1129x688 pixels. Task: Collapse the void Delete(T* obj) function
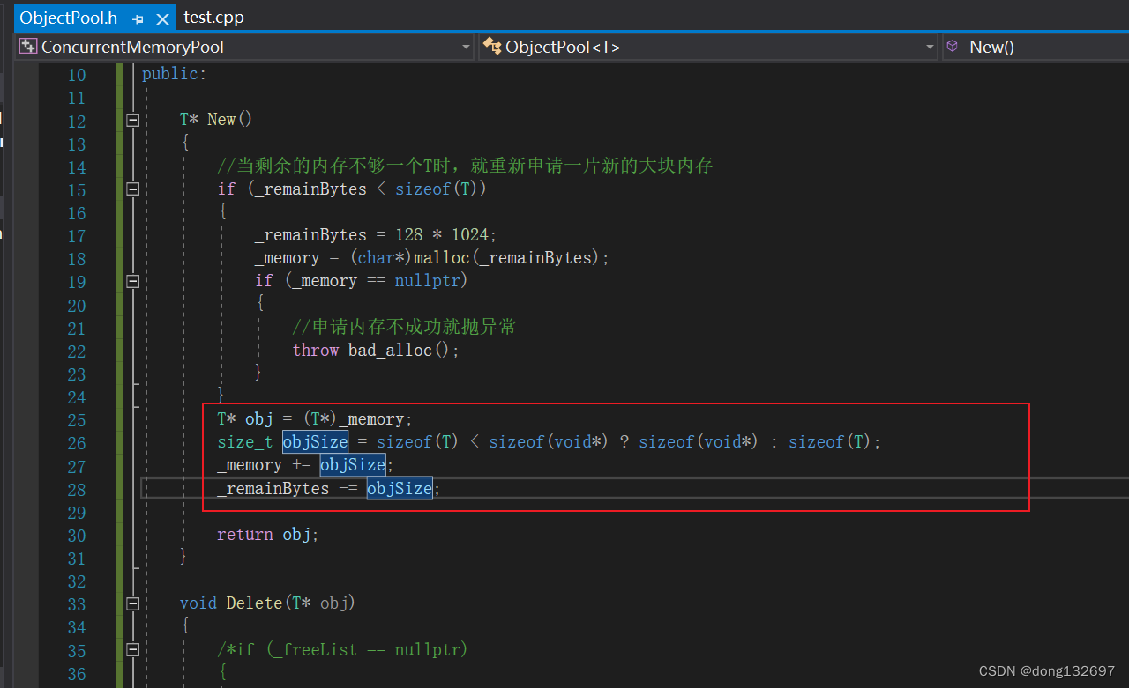pyautogui.click(x=132, y=603)
